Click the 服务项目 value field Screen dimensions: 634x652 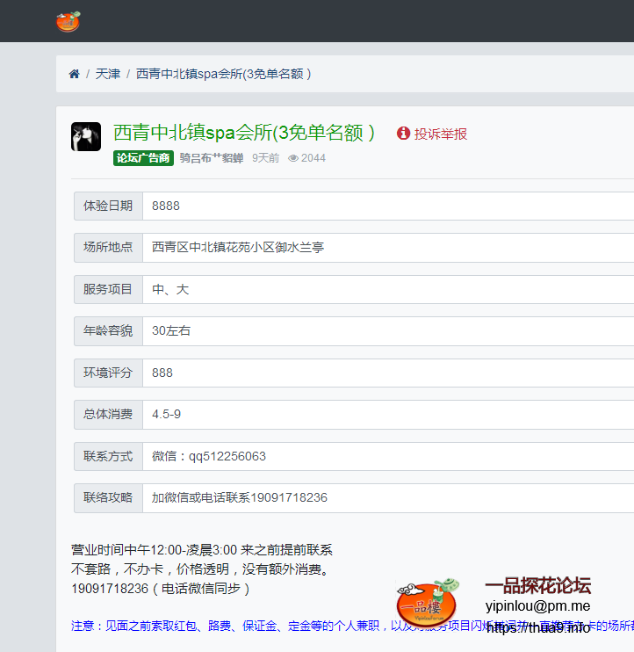(386, 289)
